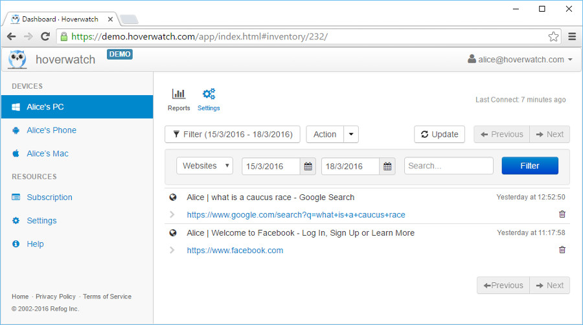Open the Action dropdown arrow
The width and height of the screenshot is (583, 325).
[351, 134]
